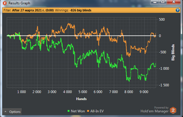The width and height of the screenshot is (183, 117).
Task: Click the y-axis label '-1 500'
Action: pyautogui.click(x=164, y=85)
